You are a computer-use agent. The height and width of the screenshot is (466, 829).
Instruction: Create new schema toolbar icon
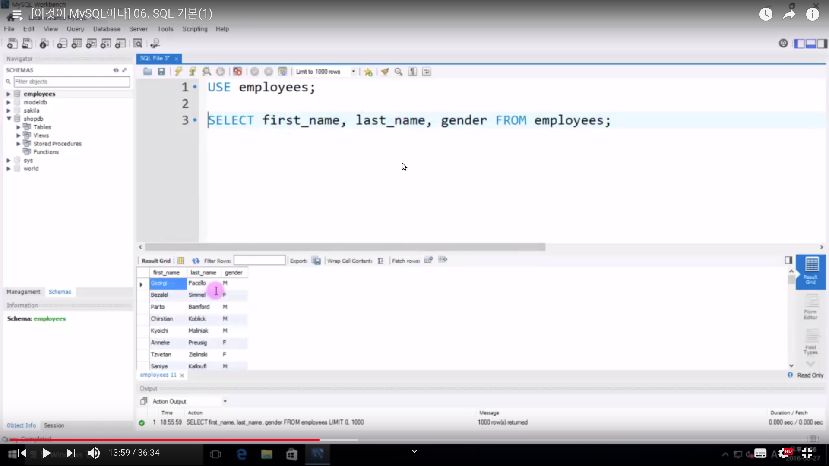(x=62, y=44)
